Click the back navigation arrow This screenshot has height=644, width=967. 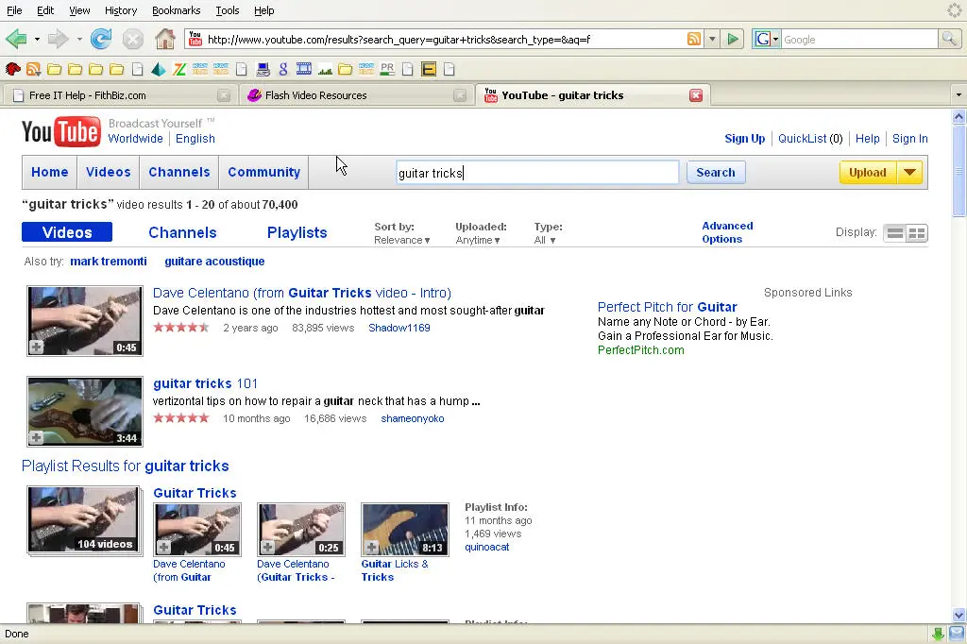coord(16,40)
